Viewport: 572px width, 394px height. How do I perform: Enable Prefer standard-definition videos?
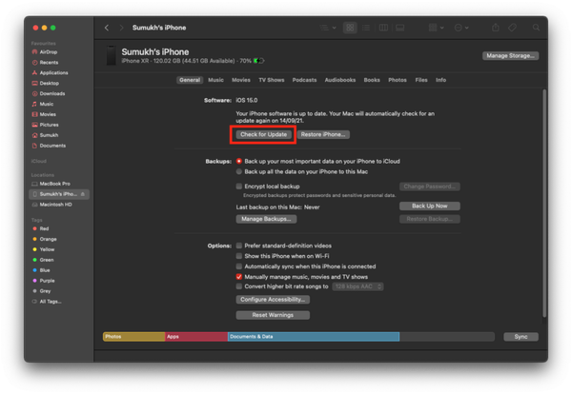pyautogui.click(x=239, y=246)
